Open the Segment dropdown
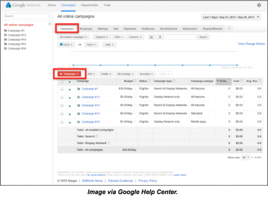 [102, 37]
